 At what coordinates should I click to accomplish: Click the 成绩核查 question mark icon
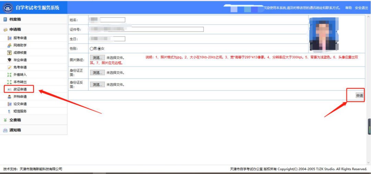[10, 53]
